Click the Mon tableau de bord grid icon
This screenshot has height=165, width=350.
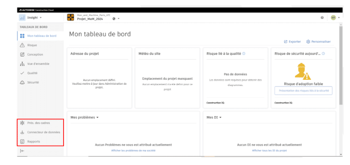point(22,36)
